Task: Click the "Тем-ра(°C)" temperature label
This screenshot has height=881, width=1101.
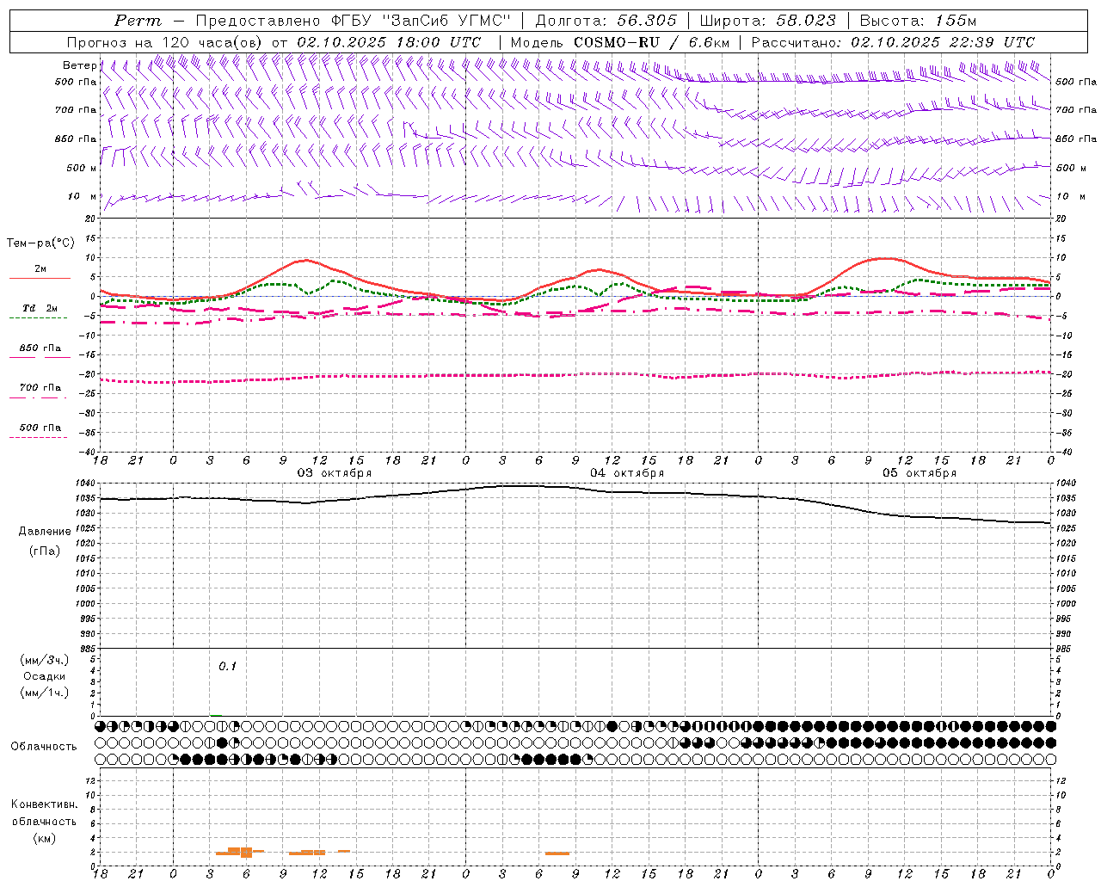Action: [x=40, y=243]
